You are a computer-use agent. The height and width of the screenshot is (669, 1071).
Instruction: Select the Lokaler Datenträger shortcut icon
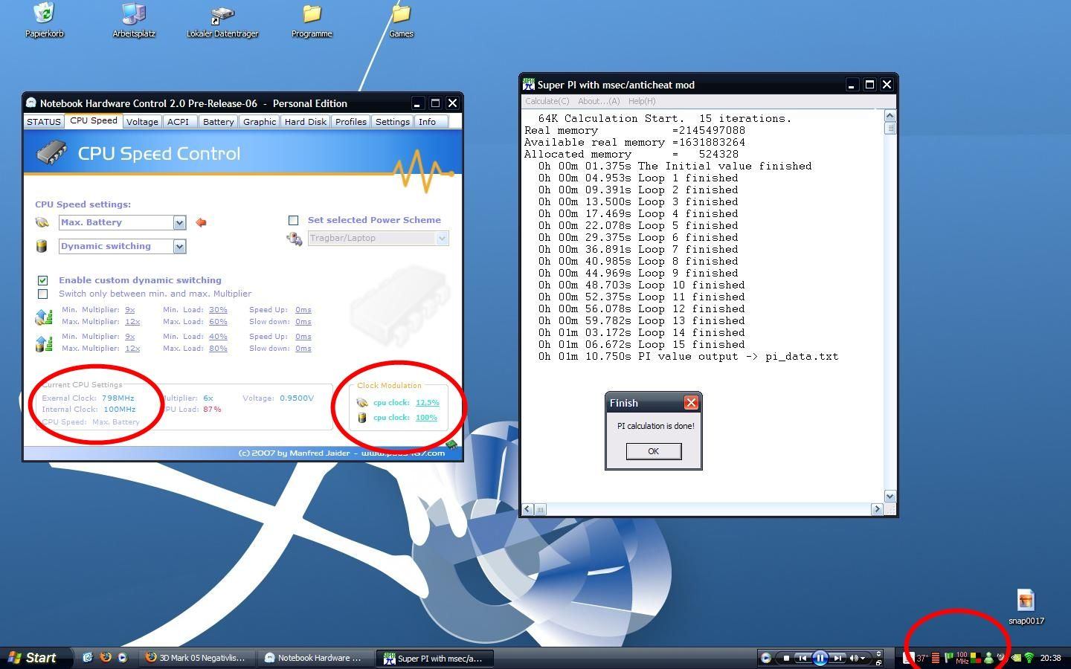click(x=222, y=21)
